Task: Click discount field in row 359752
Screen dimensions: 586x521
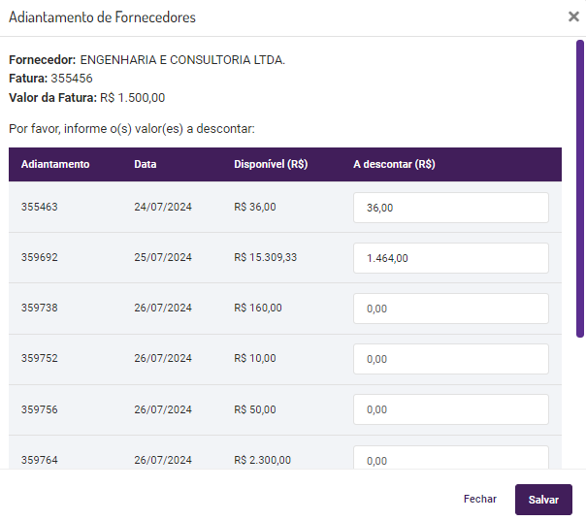Action: click(x=451, y=359)
